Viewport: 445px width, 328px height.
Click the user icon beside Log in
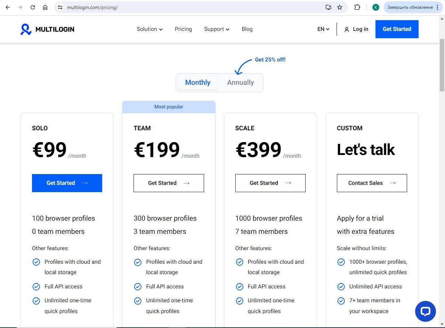pos(347,30)
